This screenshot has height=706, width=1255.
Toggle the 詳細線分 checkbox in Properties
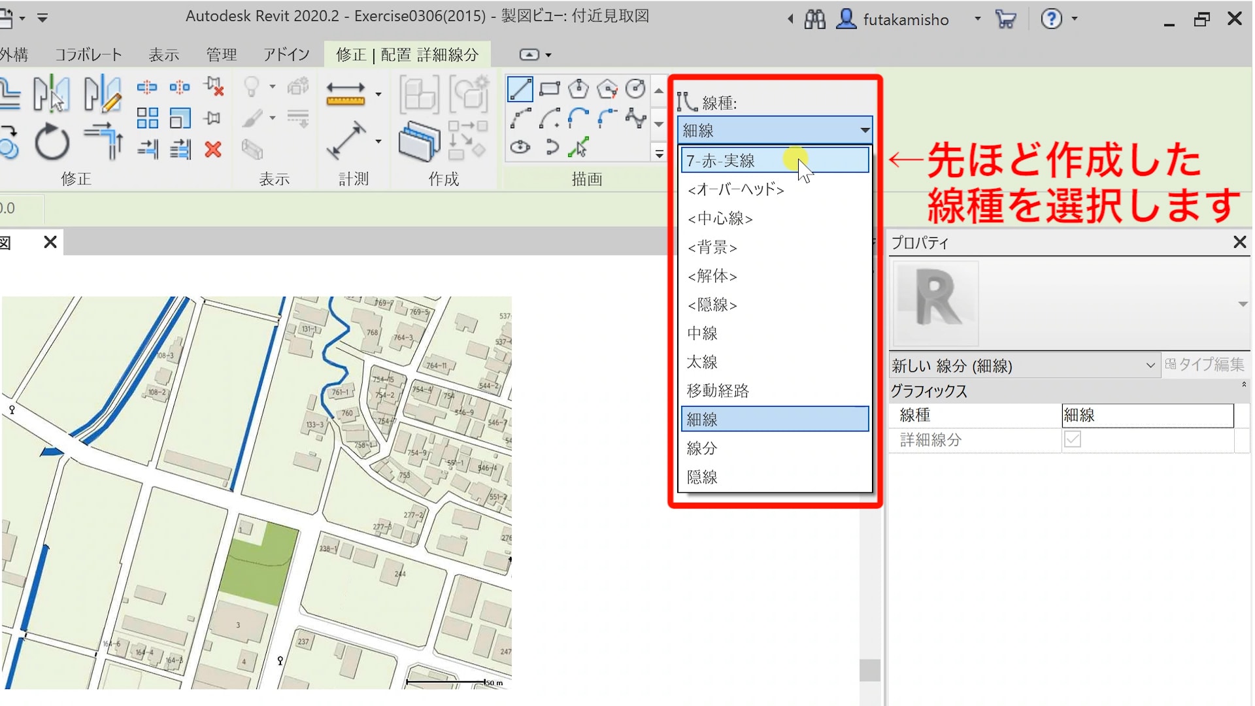tap(1072, 439)
